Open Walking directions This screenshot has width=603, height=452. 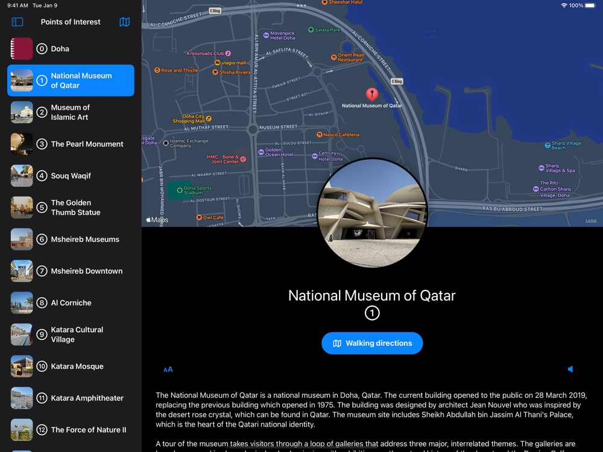coord(372,344)
